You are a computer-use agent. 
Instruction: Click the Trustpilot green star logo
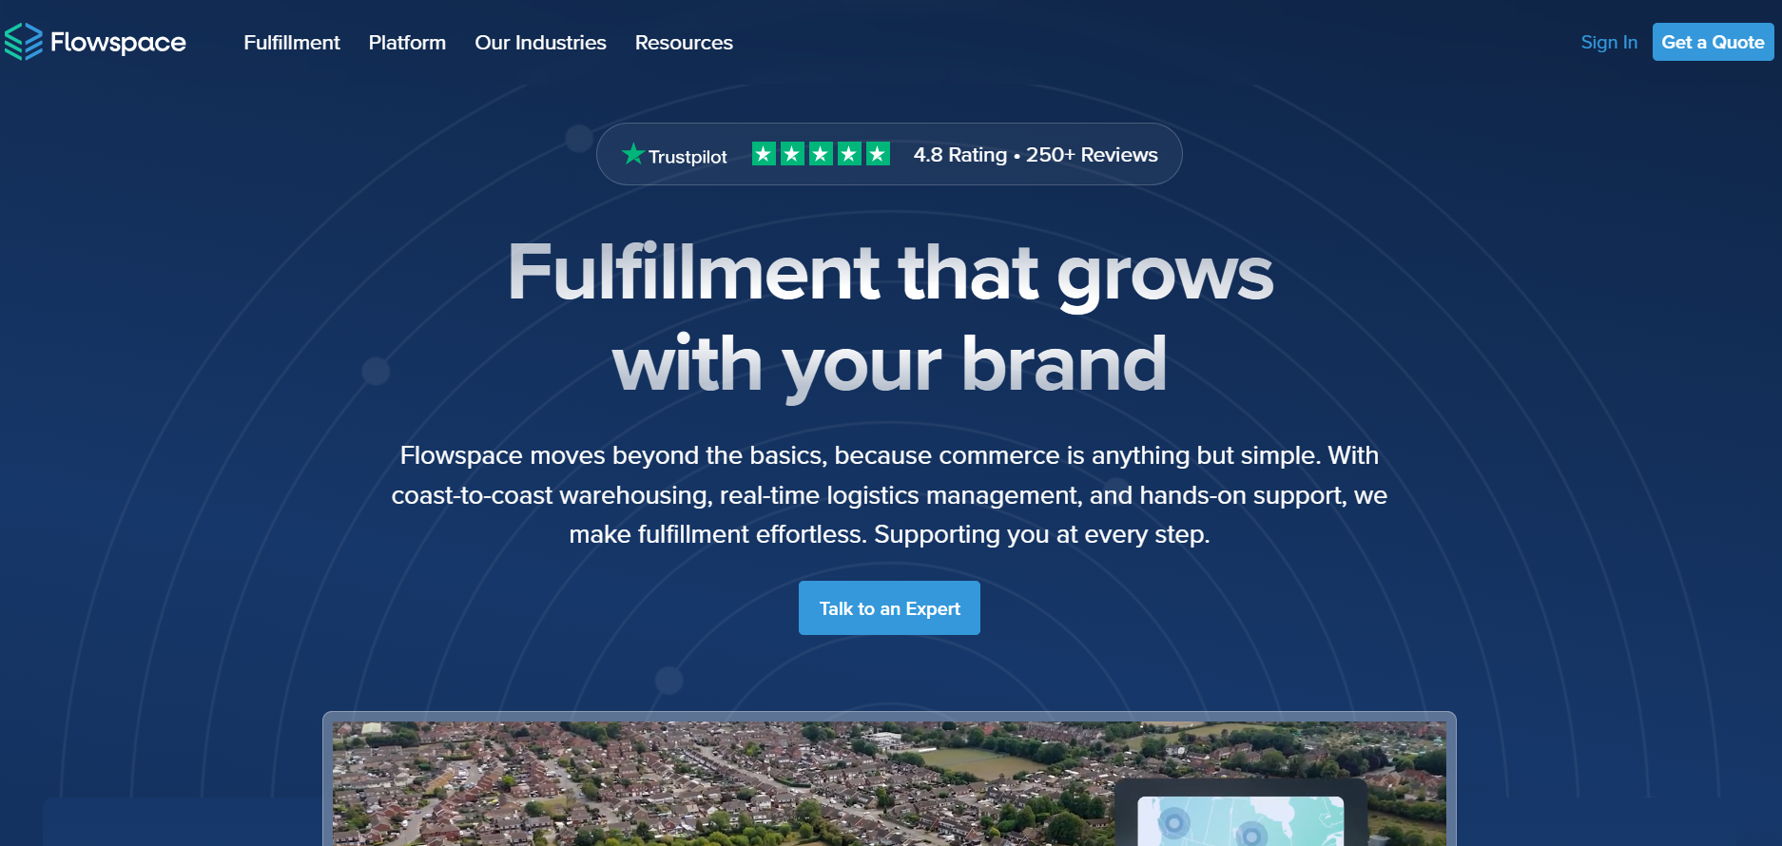pos(633,153)
